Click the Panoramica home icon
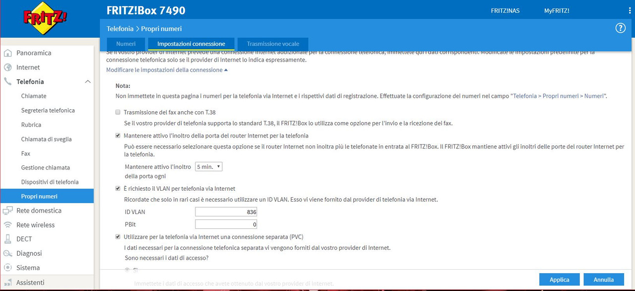The height and width of the screenshot is (291, 635). (7, 53)
